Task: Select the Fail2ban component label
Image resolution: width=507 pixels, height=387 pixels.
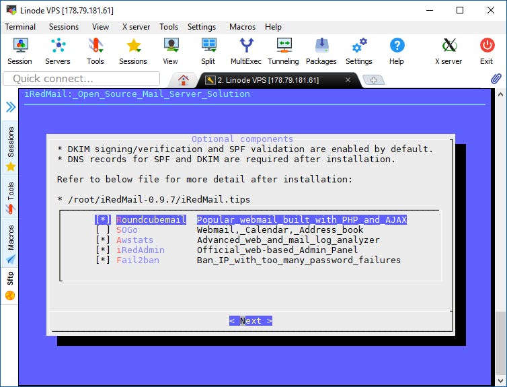Action: 138,260
